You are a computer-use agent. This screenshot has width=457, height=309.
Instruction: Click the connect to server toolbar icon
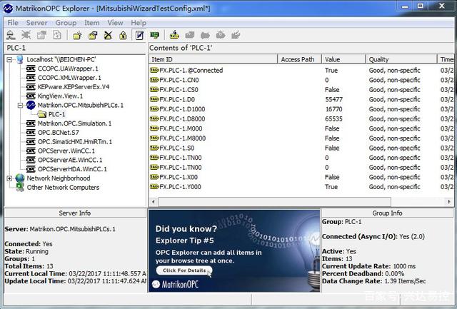point(12,34)
